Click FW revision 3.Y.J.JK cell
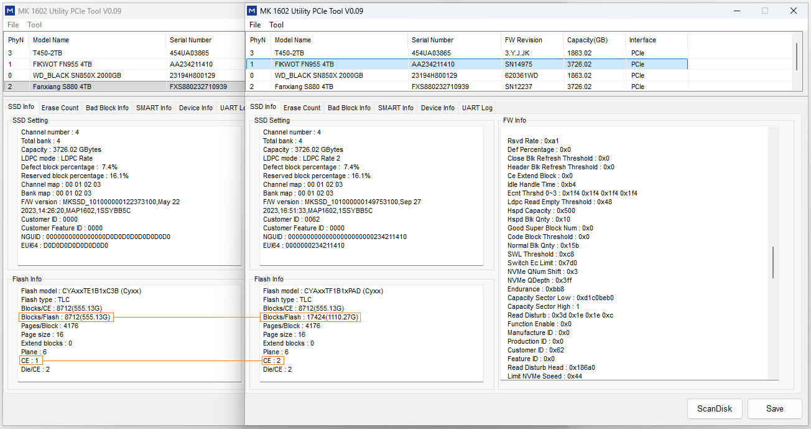811x429 pixels. click(x=517, y=53)
